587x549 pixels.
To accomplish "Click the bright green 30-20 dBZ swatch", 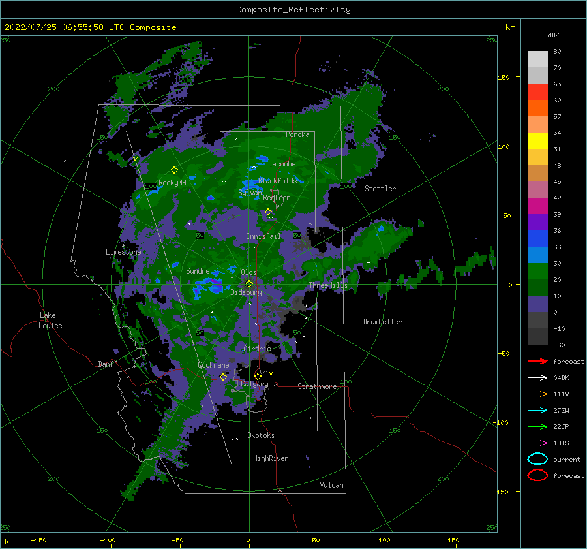I will 537,271.
